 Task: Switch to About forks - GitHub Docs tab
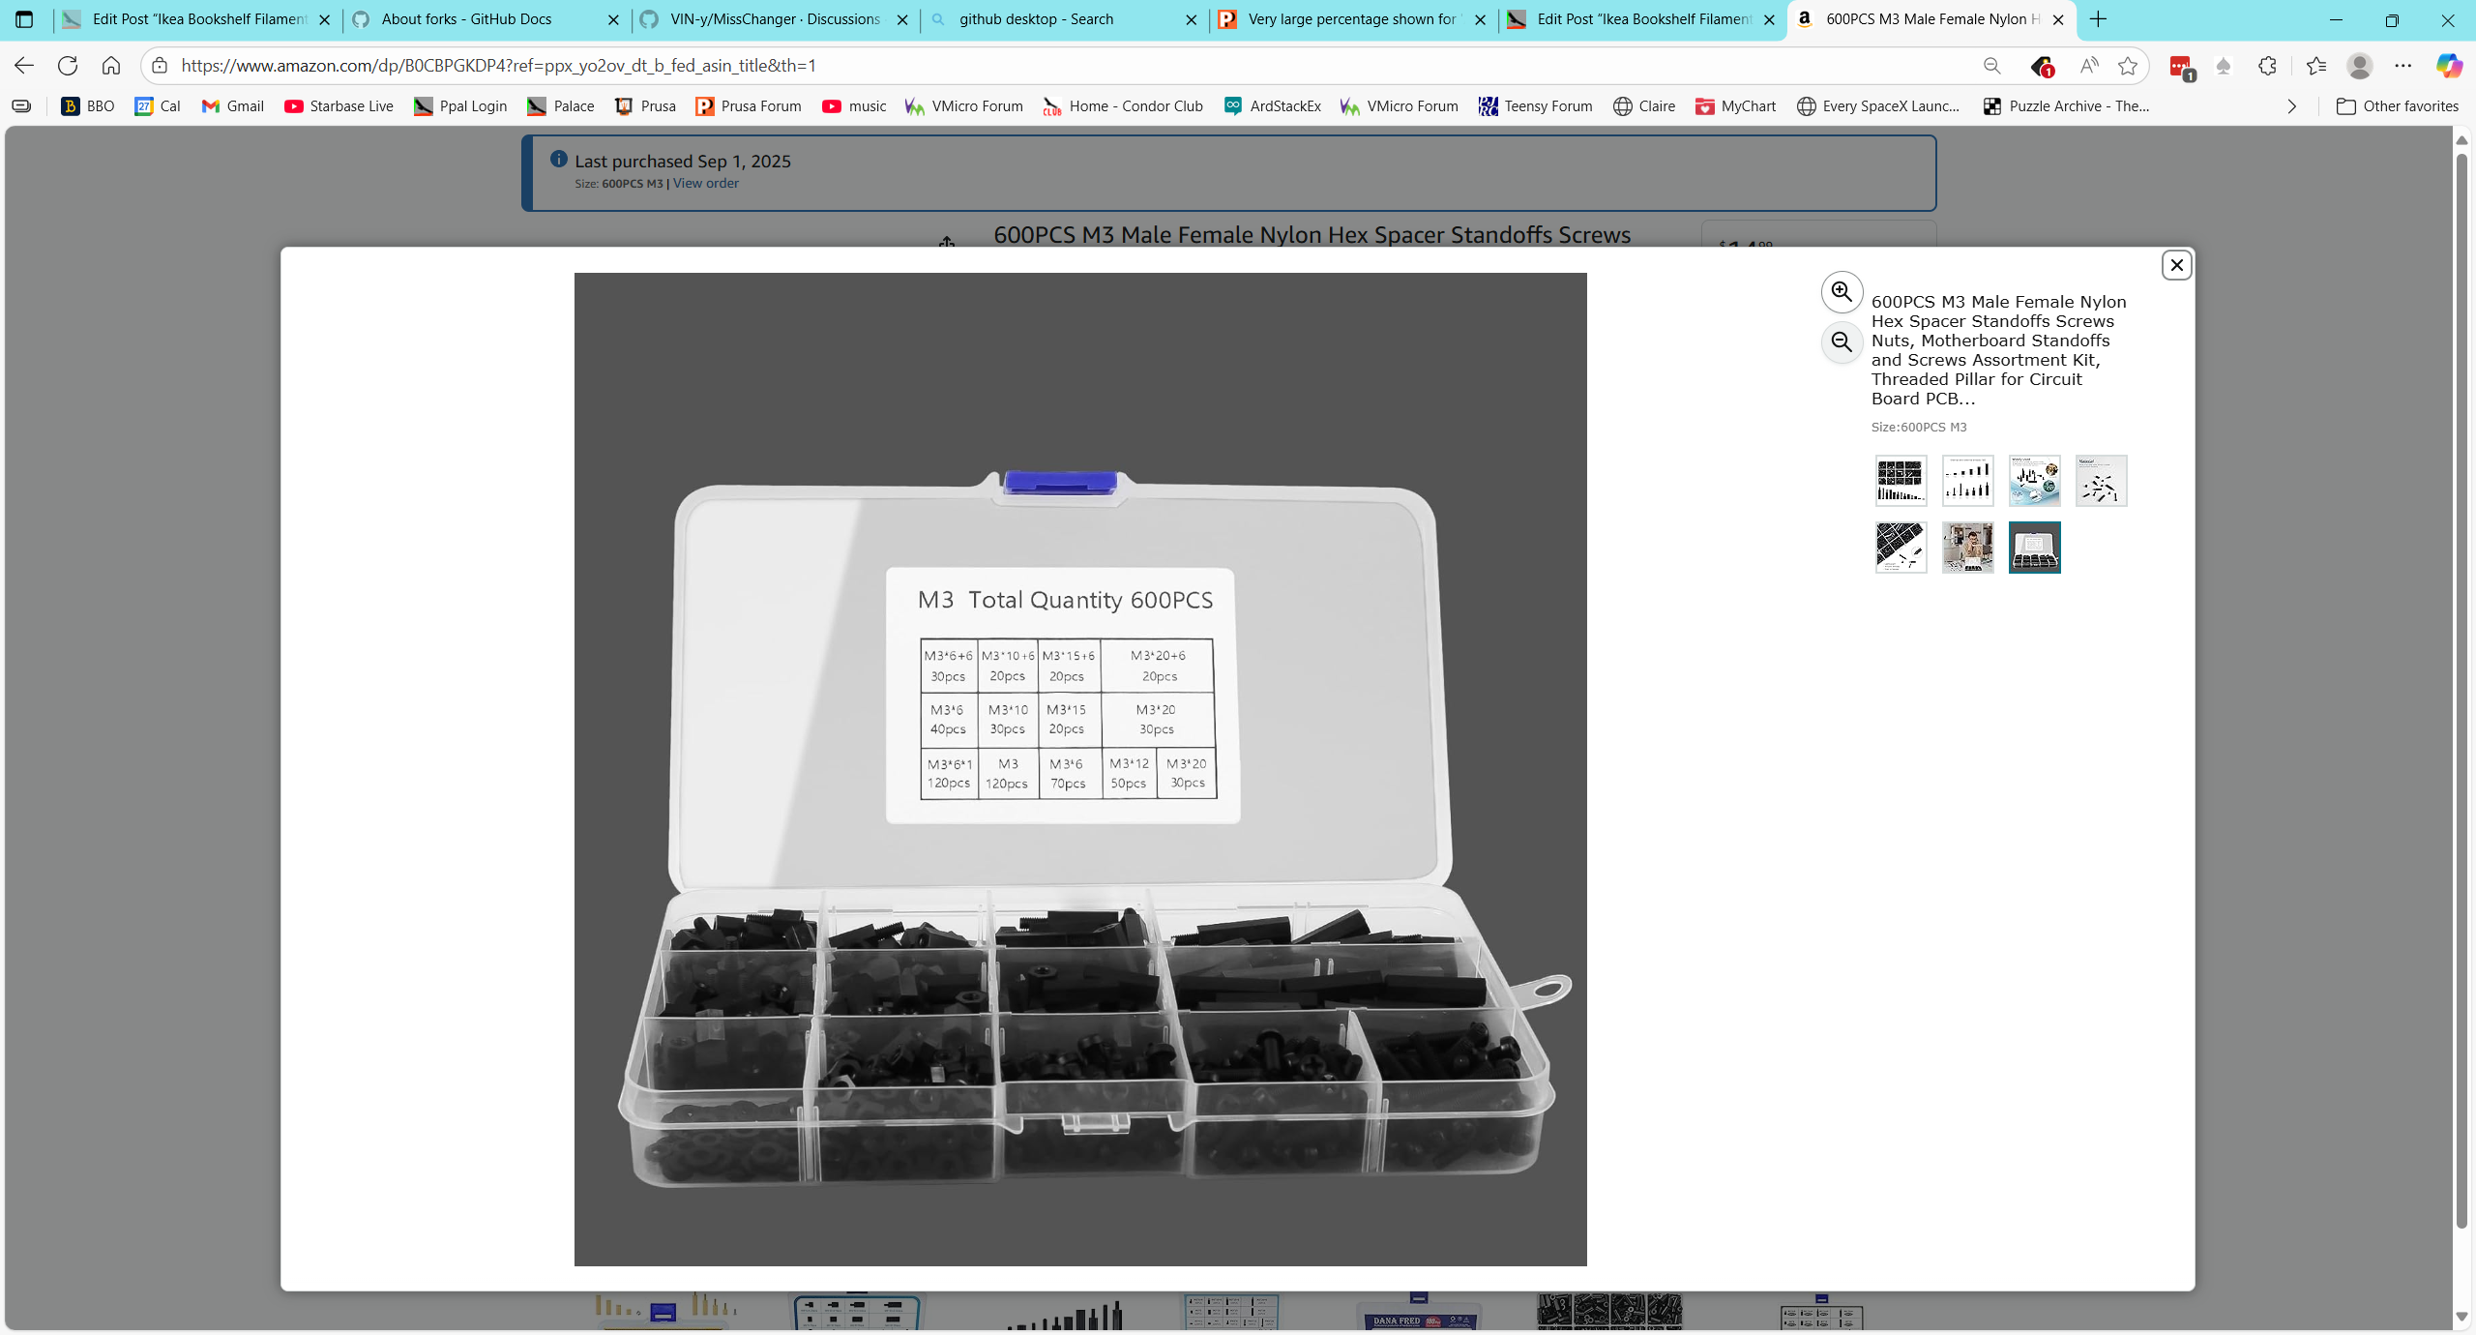point(466,19)
